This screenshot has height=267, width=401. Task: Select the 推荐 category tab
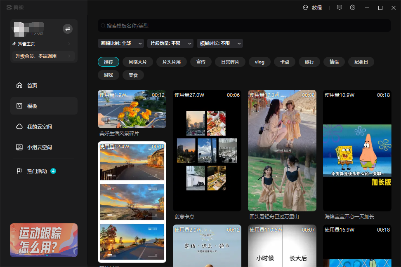click(x=109, y=62)
